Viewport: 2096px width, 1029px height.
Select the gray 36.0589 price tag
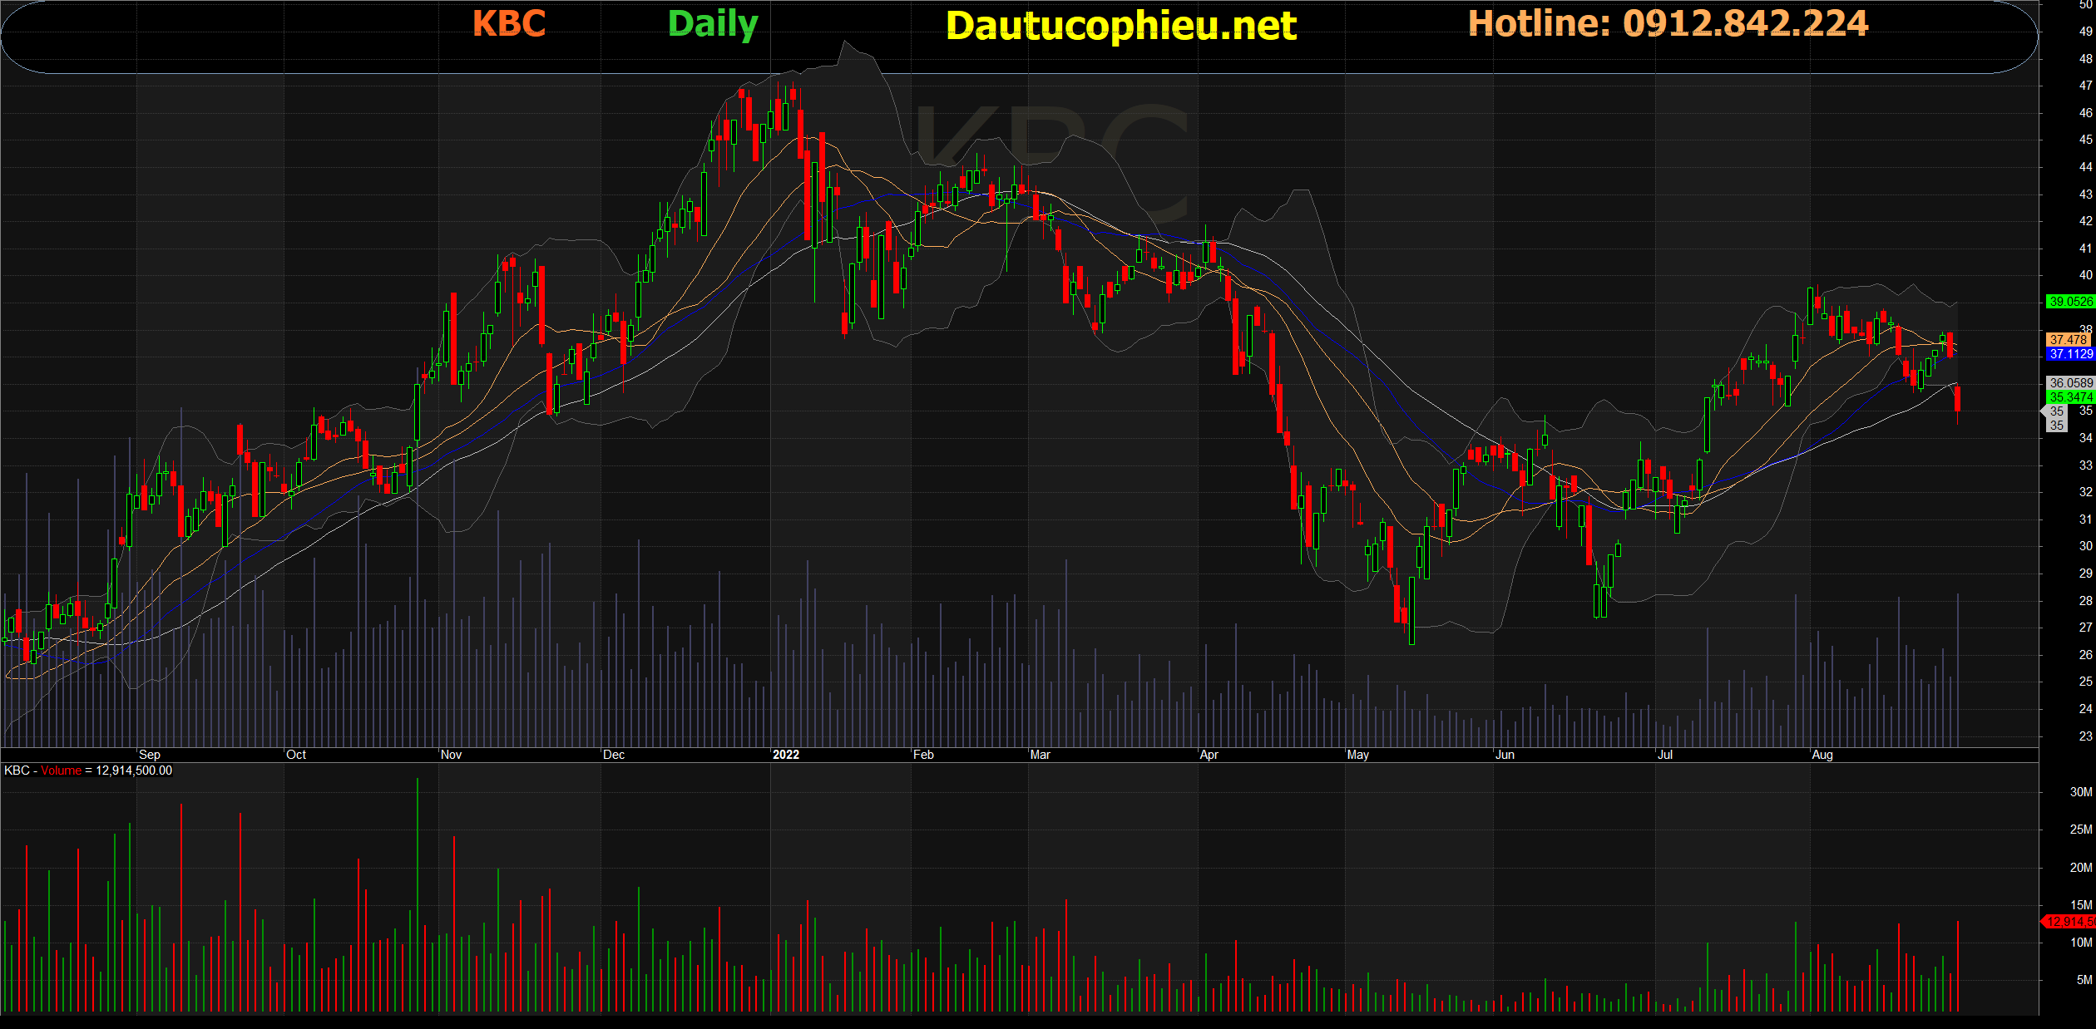(x=2069, y=383)
